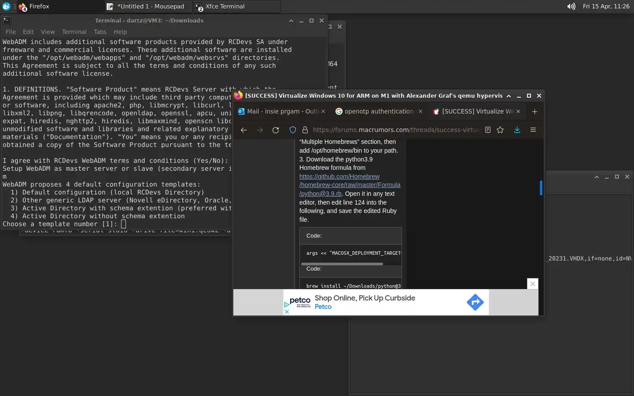Click the MACOSX_DEPLOYMENT_TARGET code line
The height and width of the screenshot is (396, 634).
tap(354, 253)
